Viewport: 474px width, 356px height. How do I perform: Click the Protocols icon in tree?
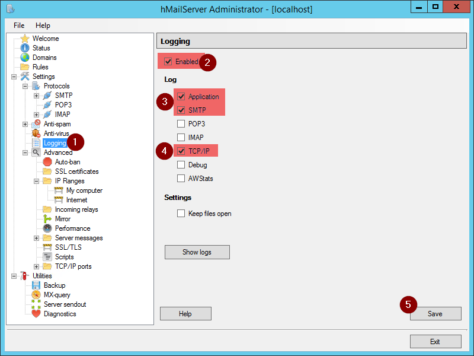(x=36, y=86)
